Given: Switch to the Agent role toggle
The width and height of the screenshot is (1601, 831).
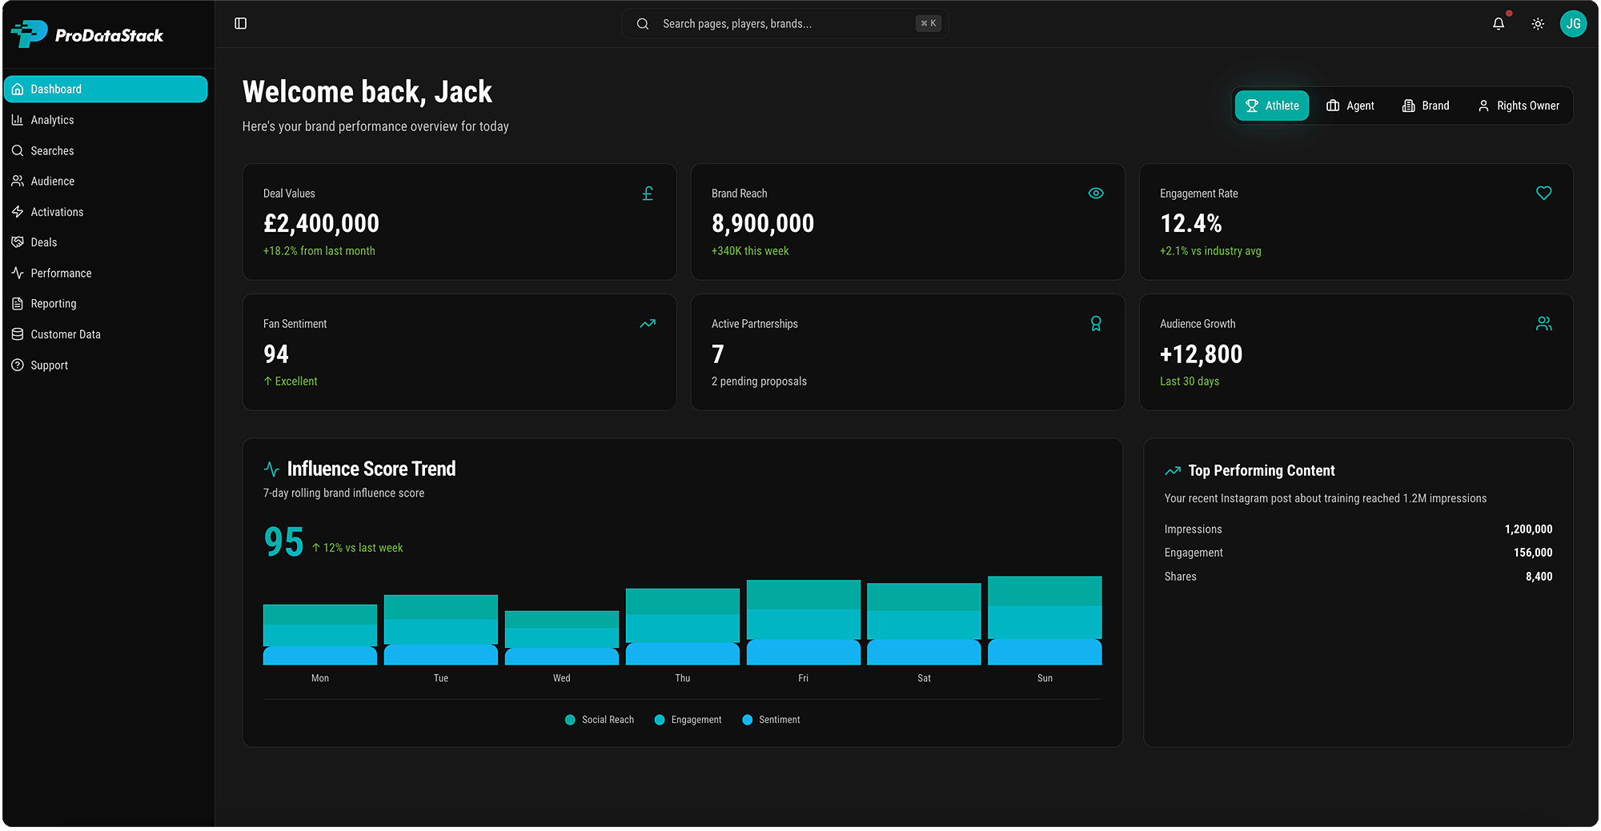Looking at the screenshot, I should tap(1350, 105).
